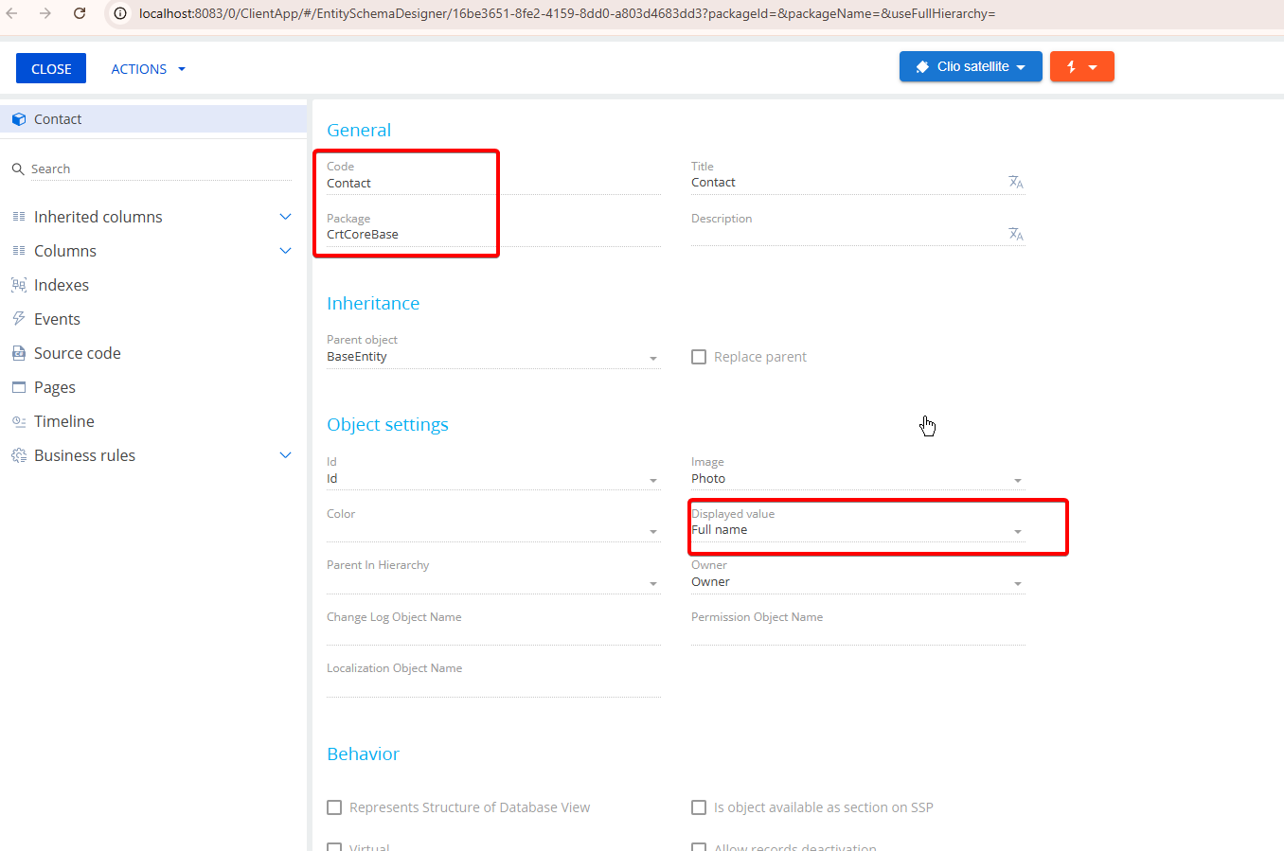Image resolution: width=1284 pixels, height=851 pixels.
Task: Reload the page with browser refresh icon
Action: click(x=80, y=13)
